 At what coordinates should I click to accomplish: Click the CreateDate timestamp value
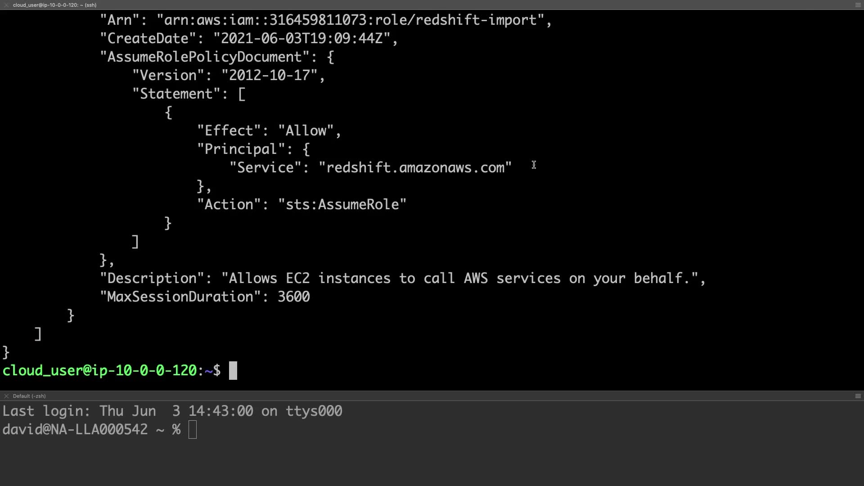click(301, 39)
